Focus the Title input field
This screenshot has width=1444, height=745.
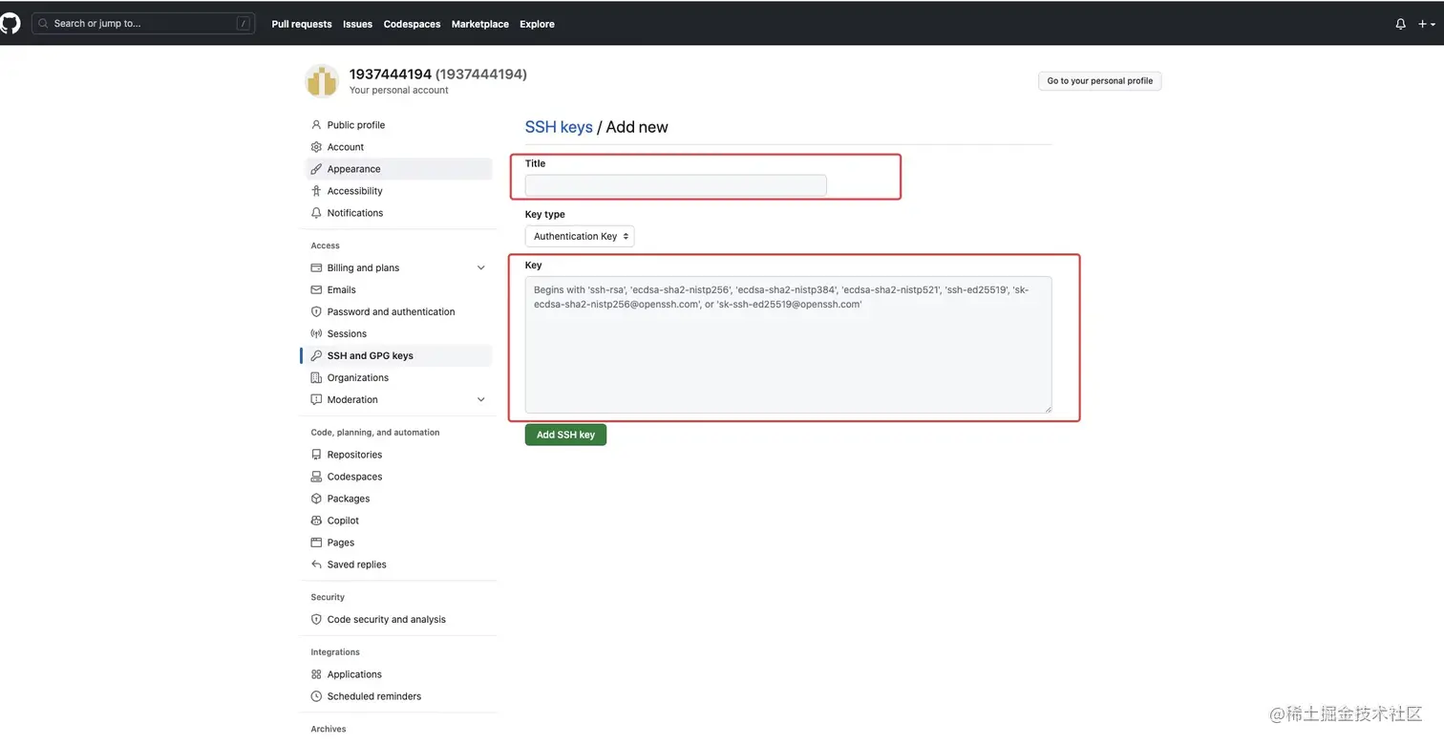(x=675, y=185)
